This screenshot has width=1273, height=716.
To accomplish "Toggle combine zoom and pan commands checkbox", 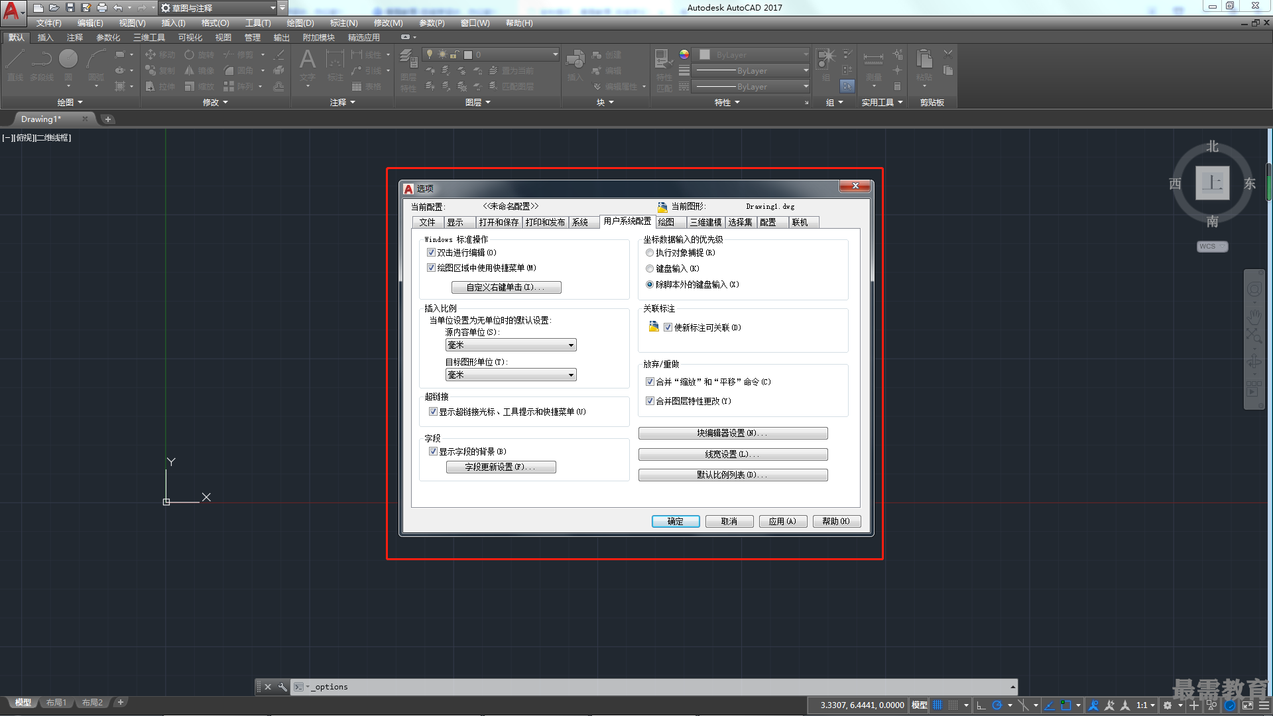I will point(650,382).
